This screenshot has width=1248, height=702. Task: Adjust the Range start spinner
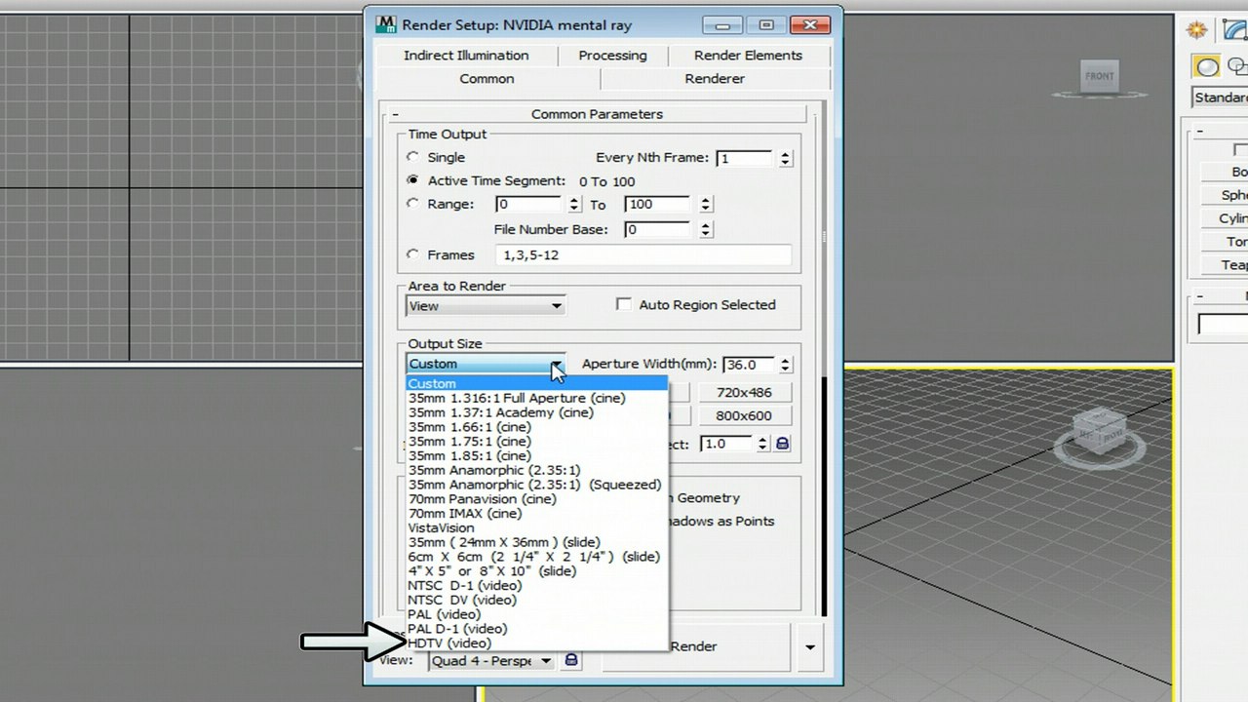point(574,205)
